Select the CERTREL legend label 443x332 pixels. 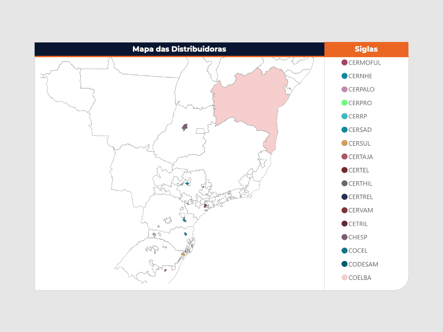tap(361, 197)
